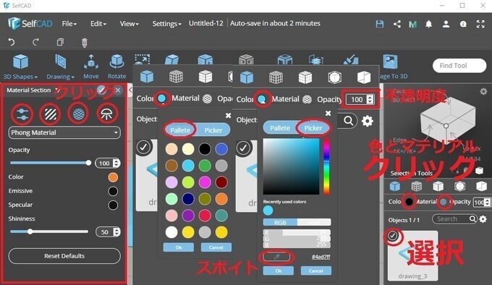Click Cancel below the hex code
Screen dimensions: 492x285
point(315,271)
